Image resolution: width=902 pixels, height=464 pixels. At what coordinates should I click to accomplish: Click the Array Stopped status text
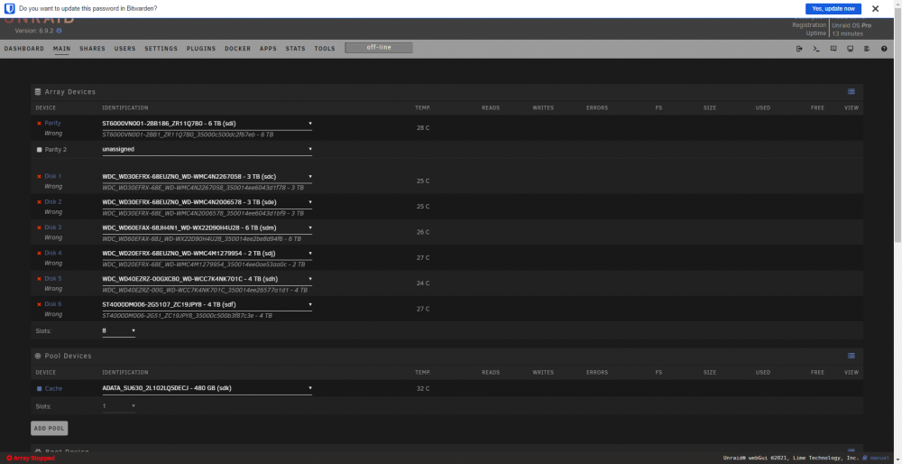click(34, 459)
